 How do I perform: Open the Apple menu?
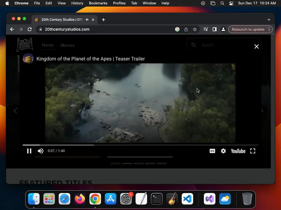coord(7,3)
